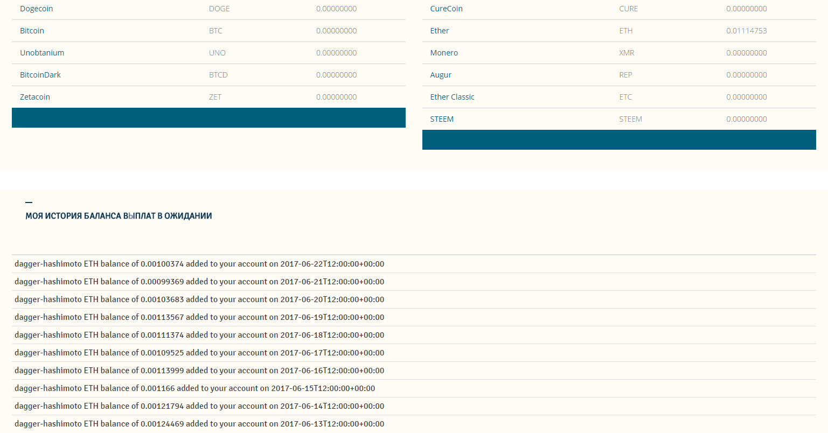Screen dimensions: 828x433
Task: Select the 2017-06-20 balance history entry
Action: (x=414, y=299)
